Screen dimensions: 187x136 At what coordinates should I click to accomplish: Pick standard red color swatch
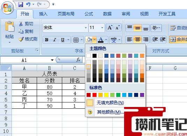tap(95, 95)
